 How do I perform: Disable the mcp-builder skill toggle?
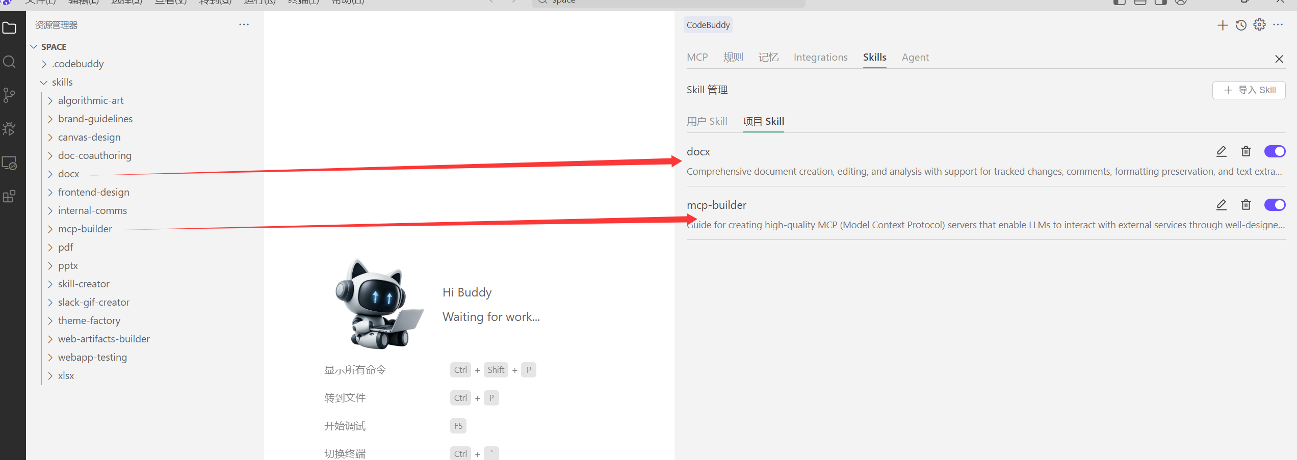[1275, 205]
